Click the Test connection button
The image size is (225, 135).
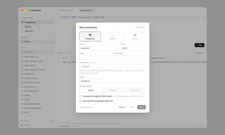(x=132, y=107)
